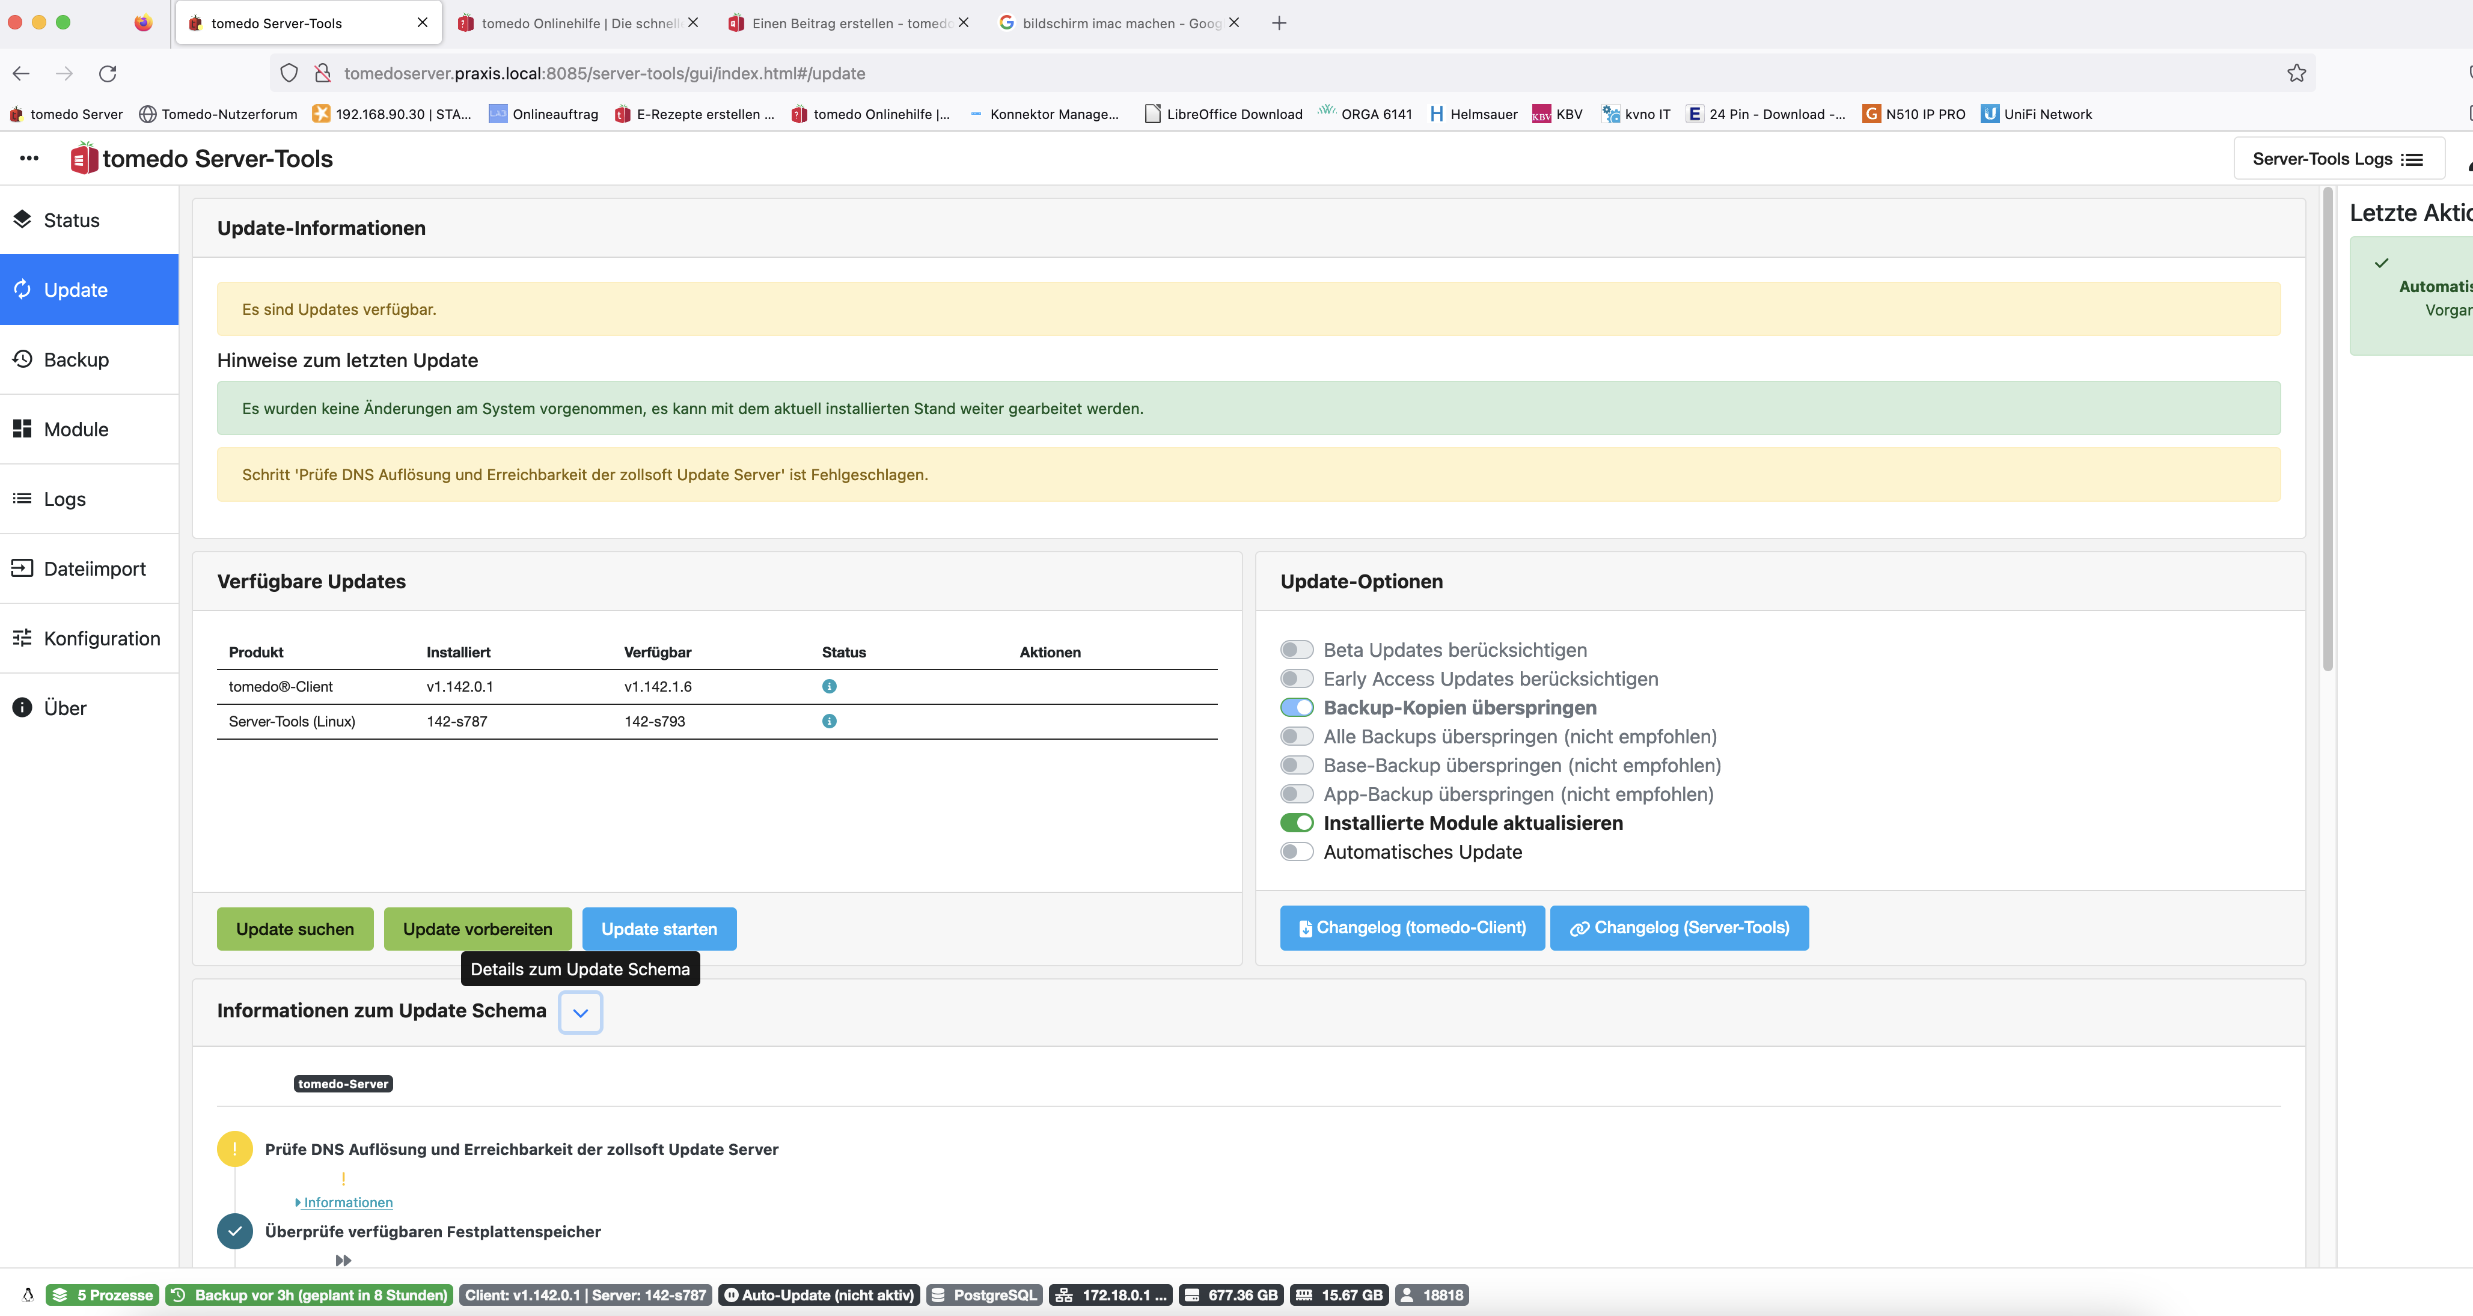Open Backup in the sidebar

[90, 359]
